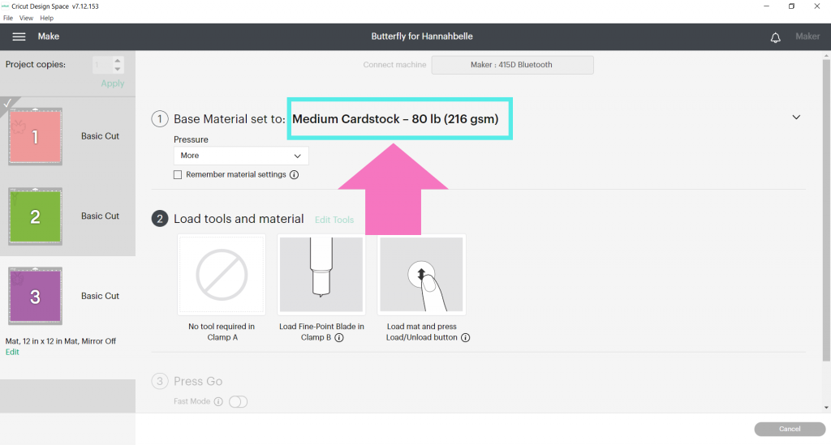Screen dimensions: 831x445
Task: Open the Pressure dropdown set to More
Action: 240,156
